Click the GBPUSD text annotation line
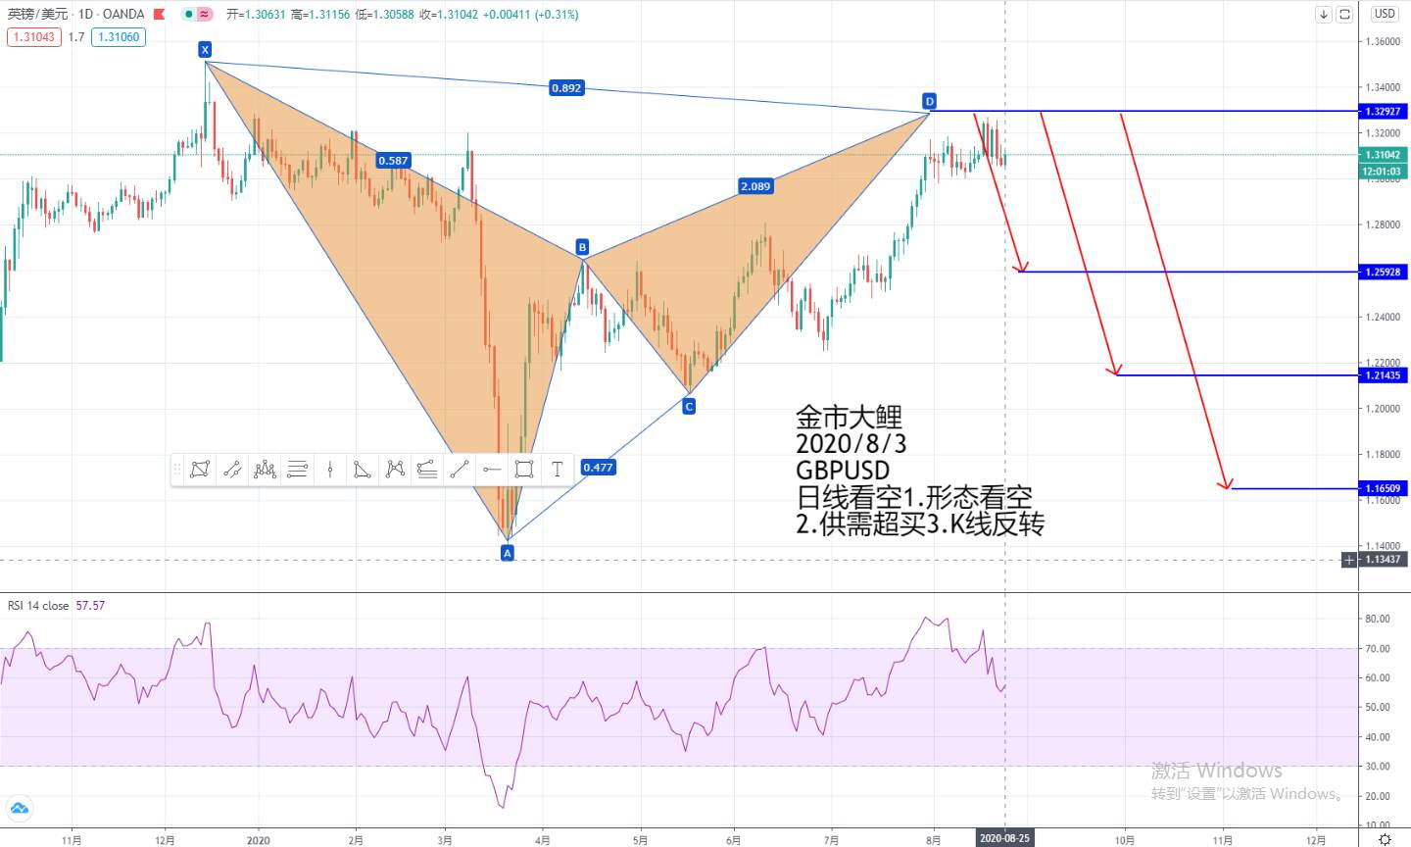Screen dimensions: 1411x847 point(843,471)
